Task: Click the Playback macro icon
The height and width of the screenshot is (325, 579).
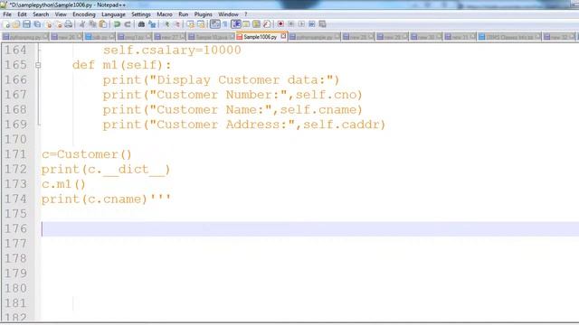Action: [x=301, y=24]
